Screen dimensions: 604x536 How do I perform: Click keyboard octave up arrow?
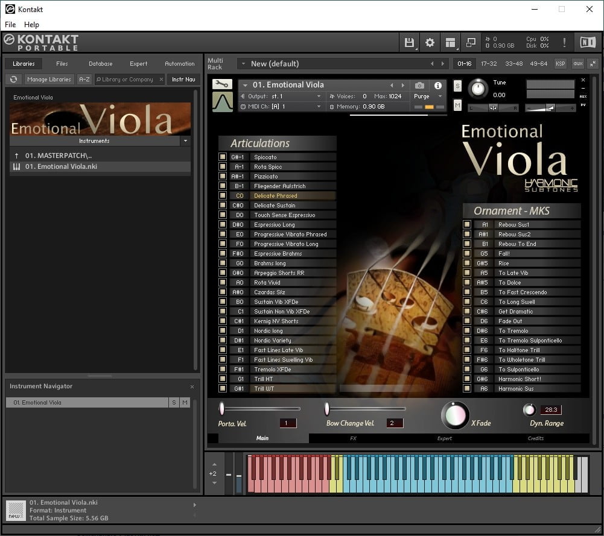pos(215,464)
